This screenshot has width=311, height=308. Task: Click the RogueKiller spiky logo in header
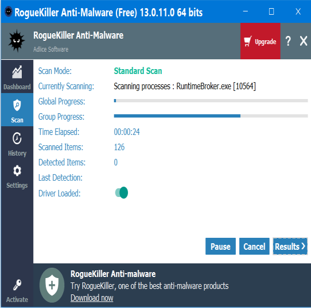point(17,41)
